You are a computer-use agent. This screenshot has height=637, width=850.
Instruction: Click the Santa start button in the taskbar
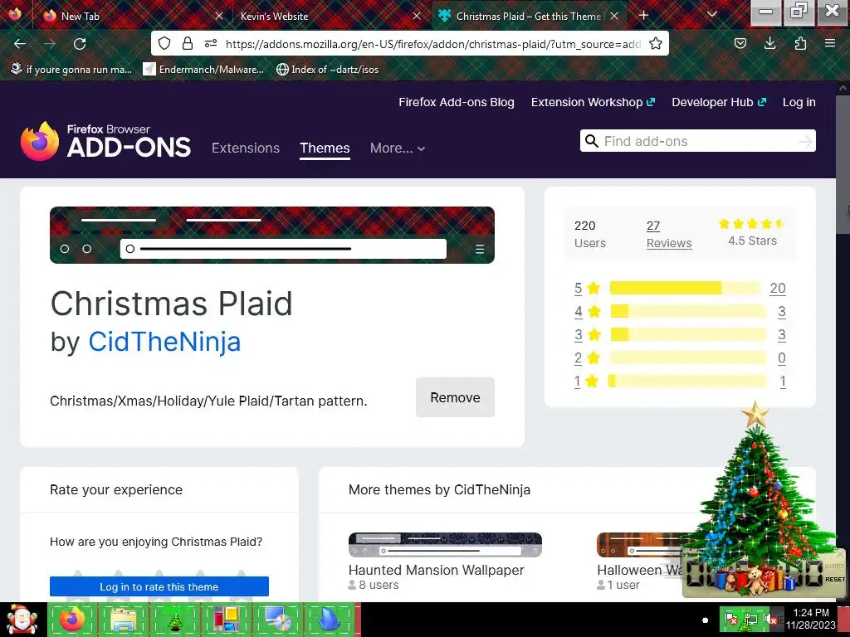click(x=22, y=619)
